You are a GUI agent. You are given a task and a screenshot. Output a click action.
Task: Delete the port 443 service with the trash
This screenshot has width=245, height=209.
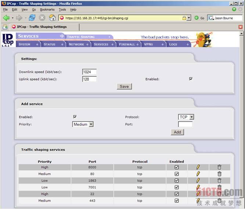(219, 201)
